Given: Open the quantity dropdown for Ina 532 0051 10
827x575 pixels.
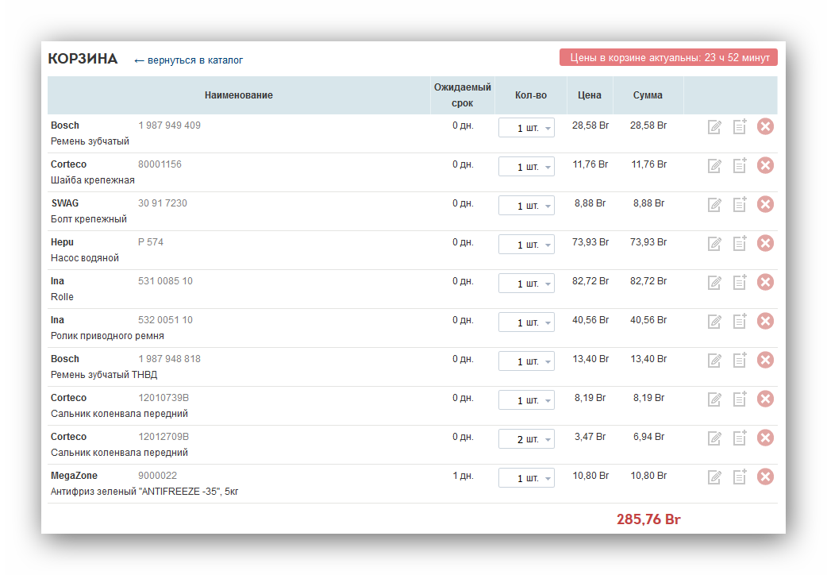Looking at the screenshot, I should [x=526, y=322].
